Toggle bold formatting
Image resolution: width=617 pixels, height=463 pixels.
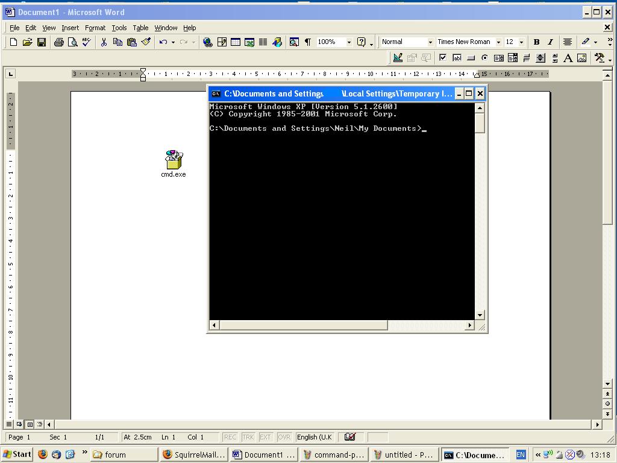pos(536,42)
